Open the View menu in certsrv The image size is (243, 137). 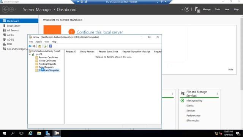tap(47, 41)
